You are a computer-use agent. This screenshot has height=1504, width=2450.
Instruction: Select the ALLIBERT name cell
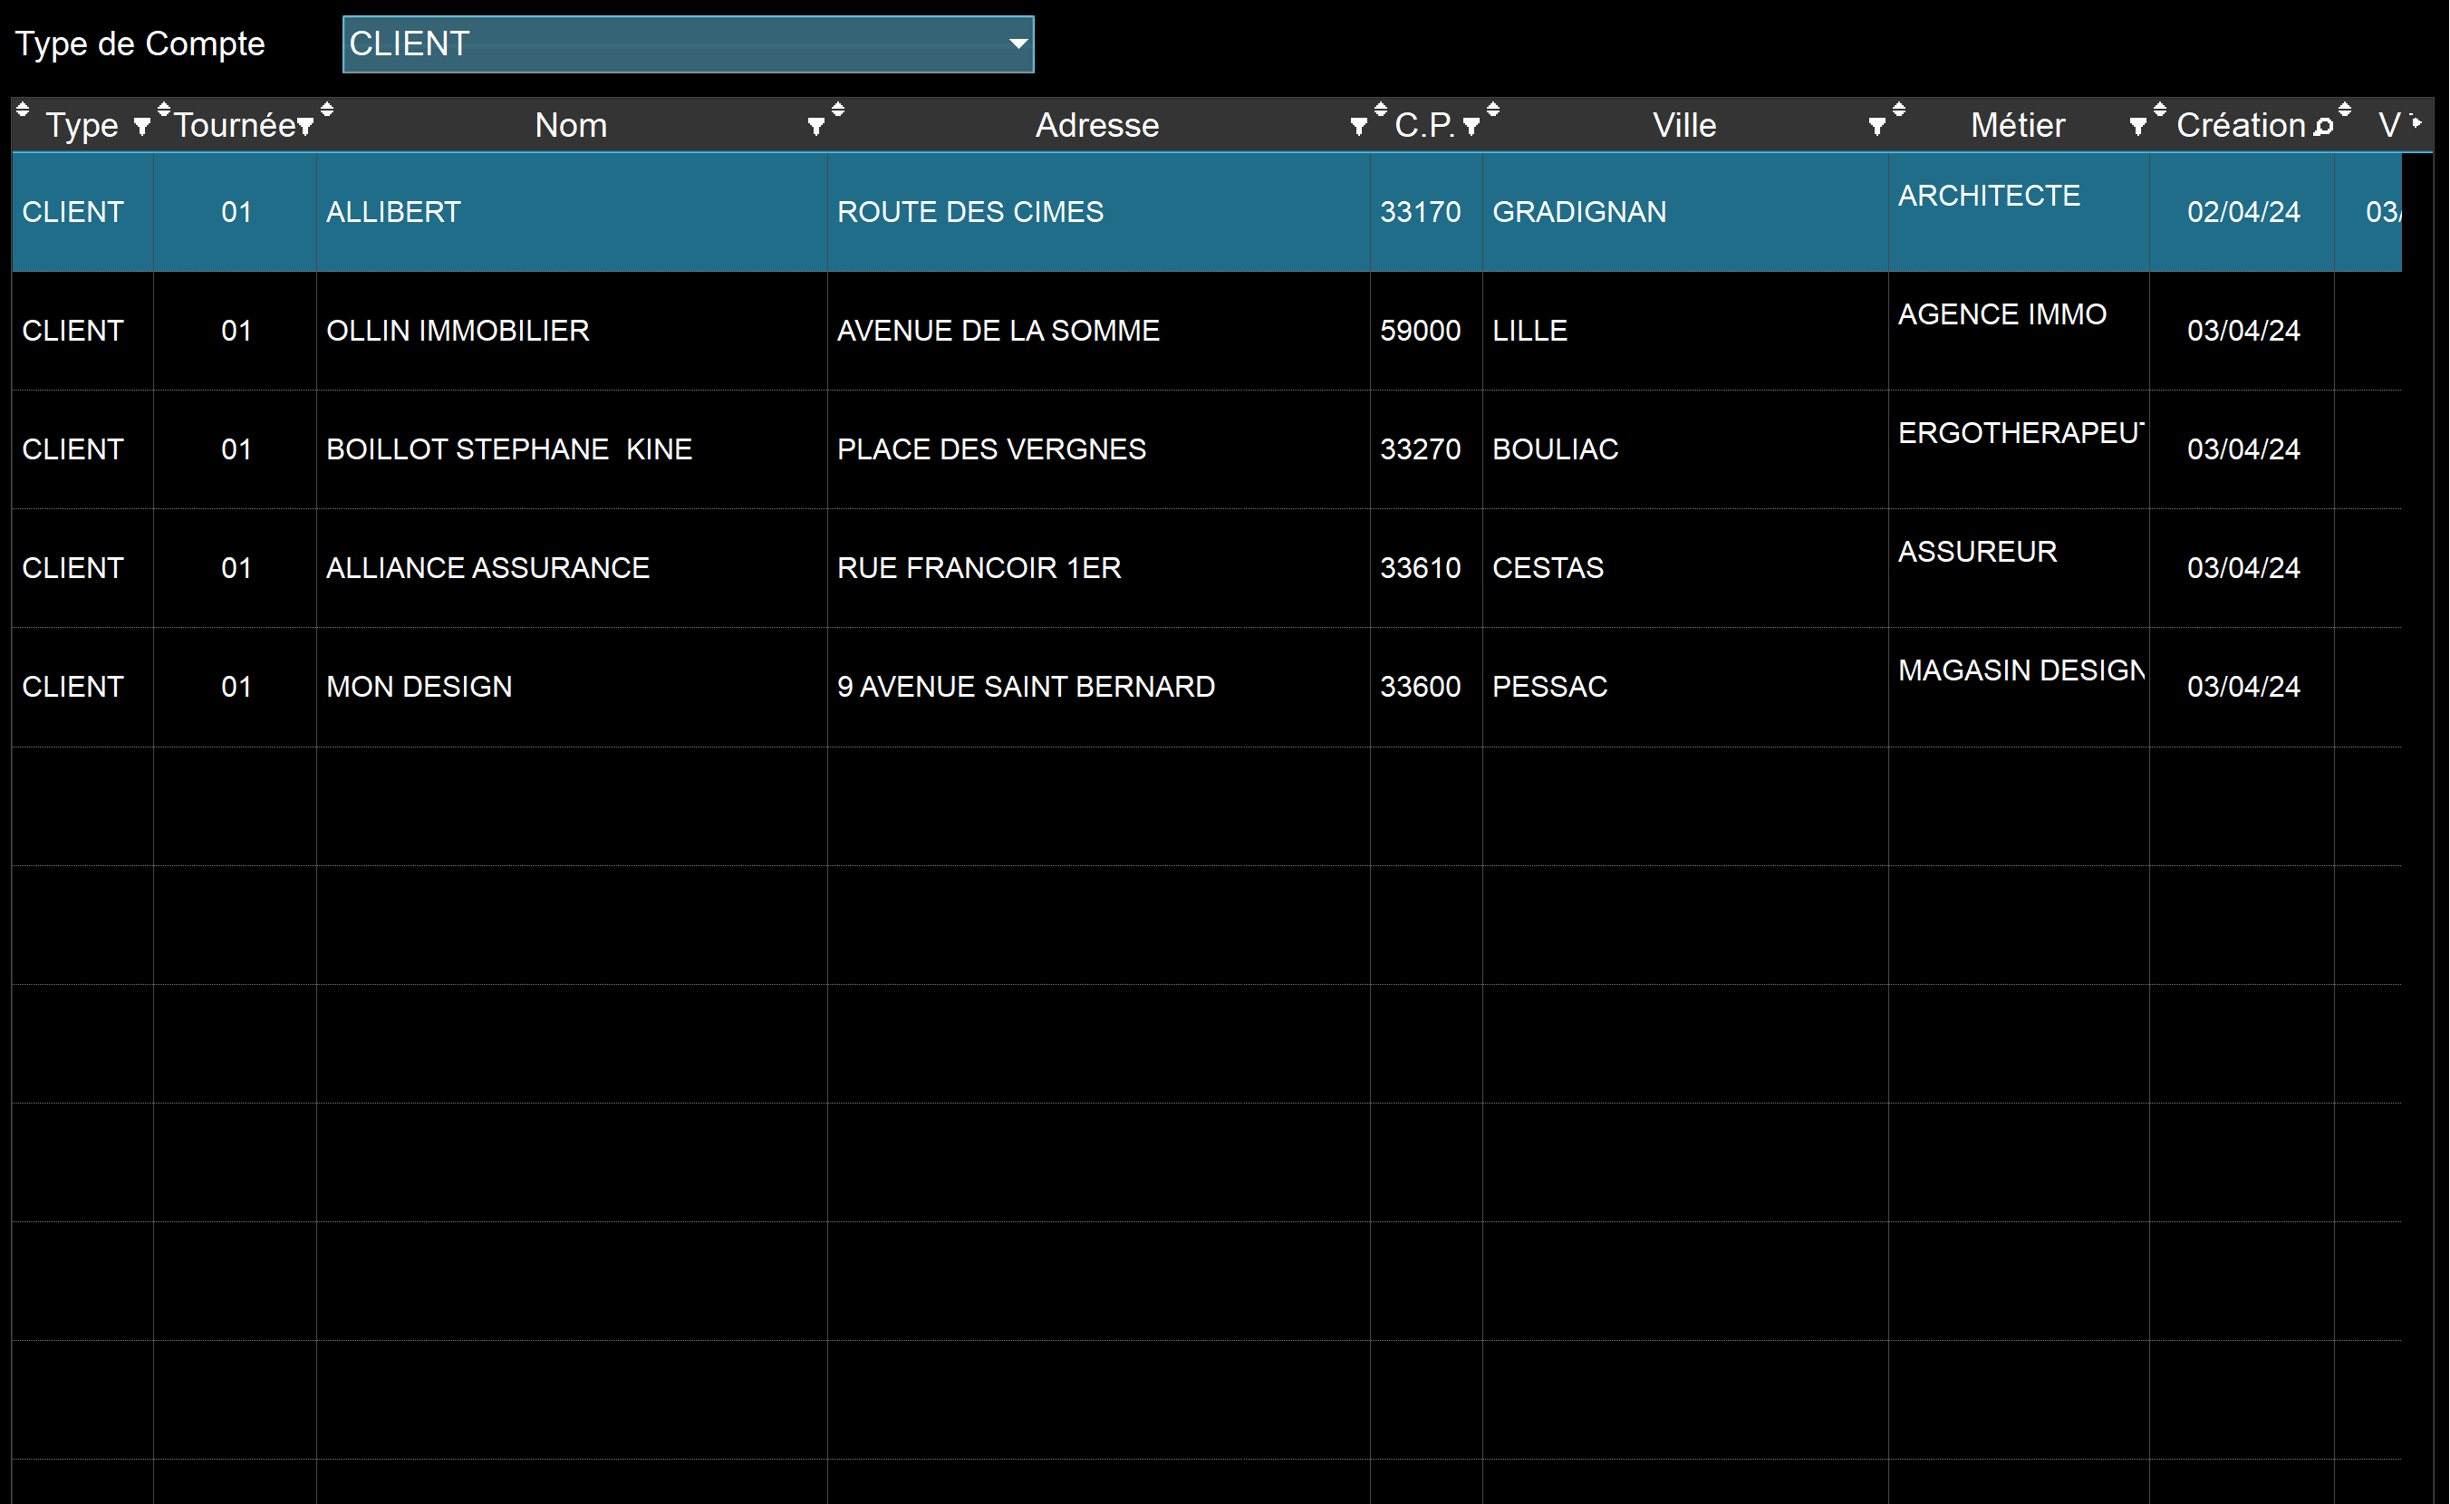coord(572,212)
